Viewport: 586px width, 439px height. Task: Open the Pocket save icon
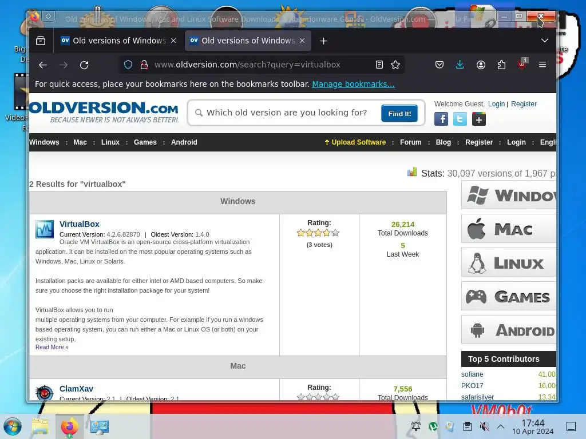pos(439,65)
